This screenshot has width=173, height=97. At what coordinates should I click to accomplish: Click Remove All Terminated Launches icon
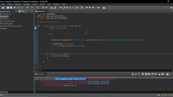[139, 74]
